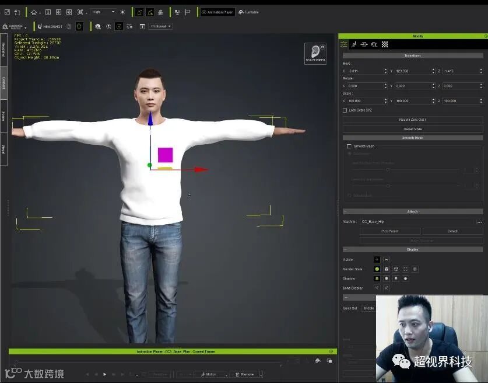Click the Home camera view icon
Image resolution: width=488 pixels, height=383 pixels.
33,12
